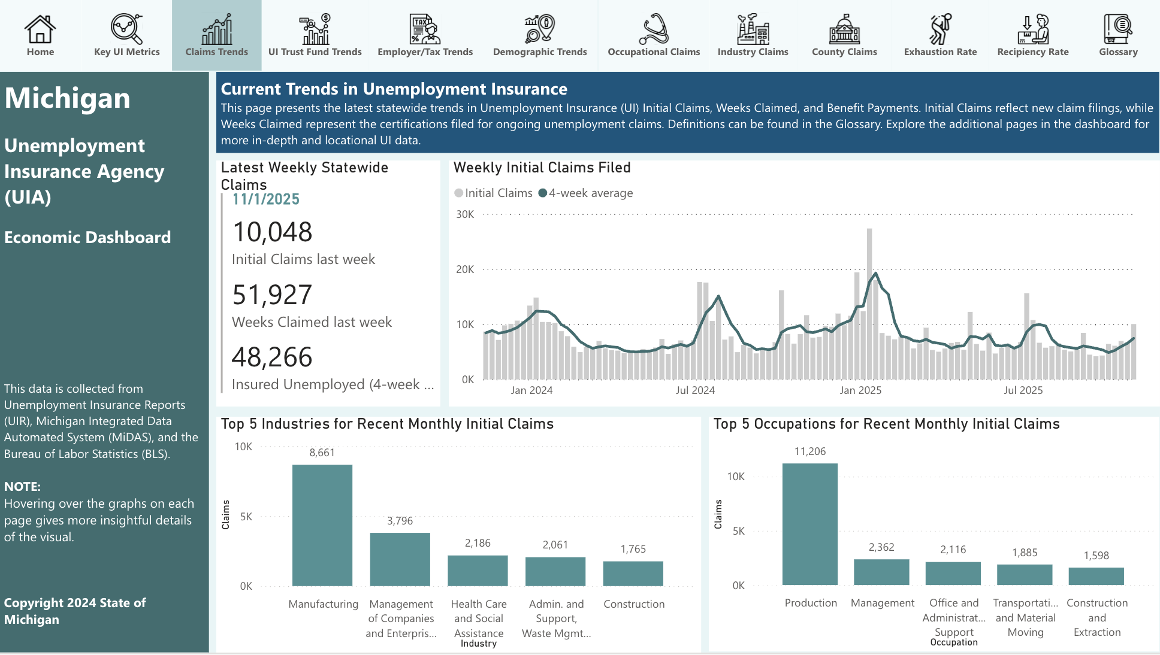1160x655 pixels.
Task: Select the Claims Trends tab label
Action: coord(216,52)
